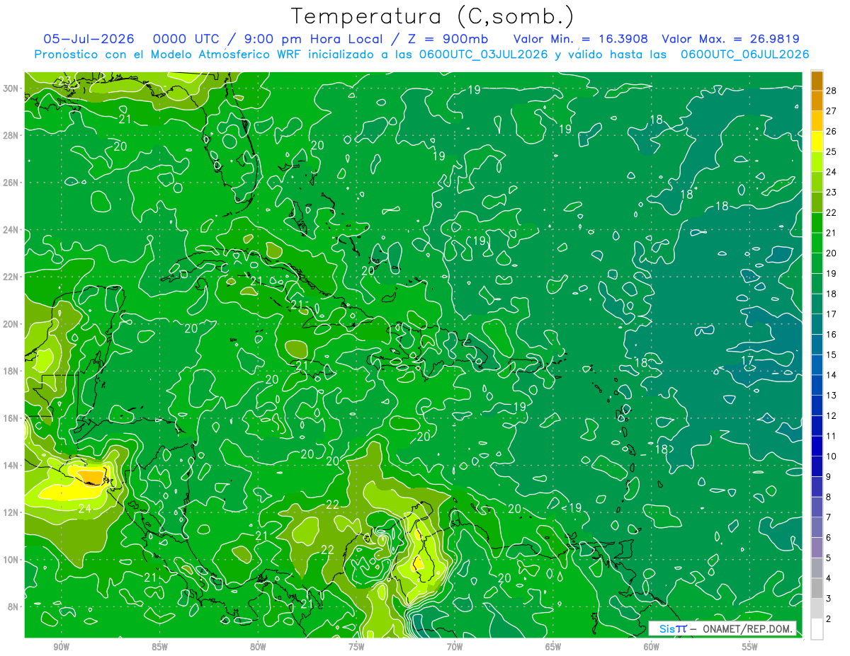This screenshot has width=850, height=656.
Task: Click colorbar label "10"
Action: point(832,456)
